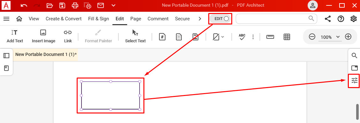Choose the Link tool
Viewport: 360px width, 123px height.
[x=68, y=36]
